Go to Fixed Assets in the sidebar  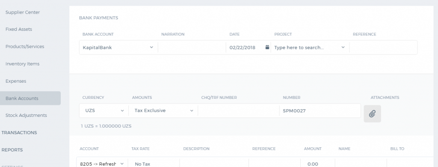click(19, 29)
